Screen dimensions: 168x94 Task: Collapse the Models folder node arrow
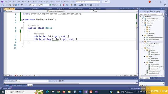(x=143, y=42)
